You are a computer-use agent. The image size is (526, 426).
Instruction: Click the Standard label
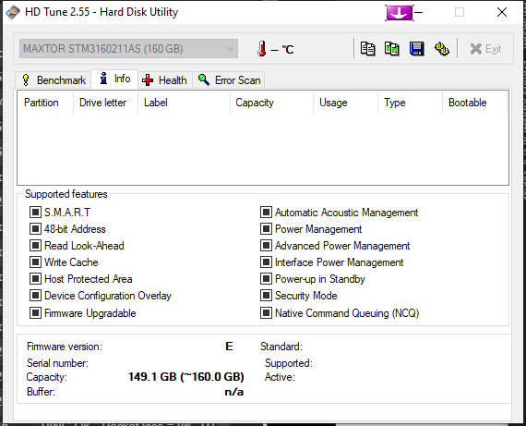click(x=281, y=347)
